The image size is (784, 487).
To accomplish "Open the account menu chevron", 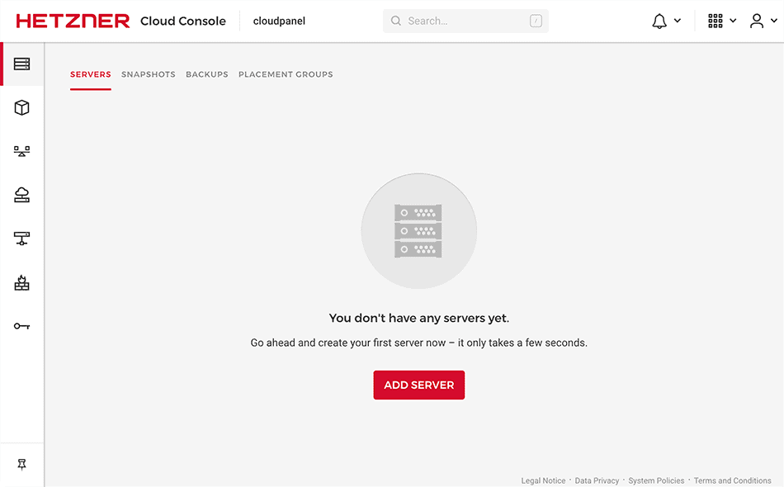I will tap(772, 20).
